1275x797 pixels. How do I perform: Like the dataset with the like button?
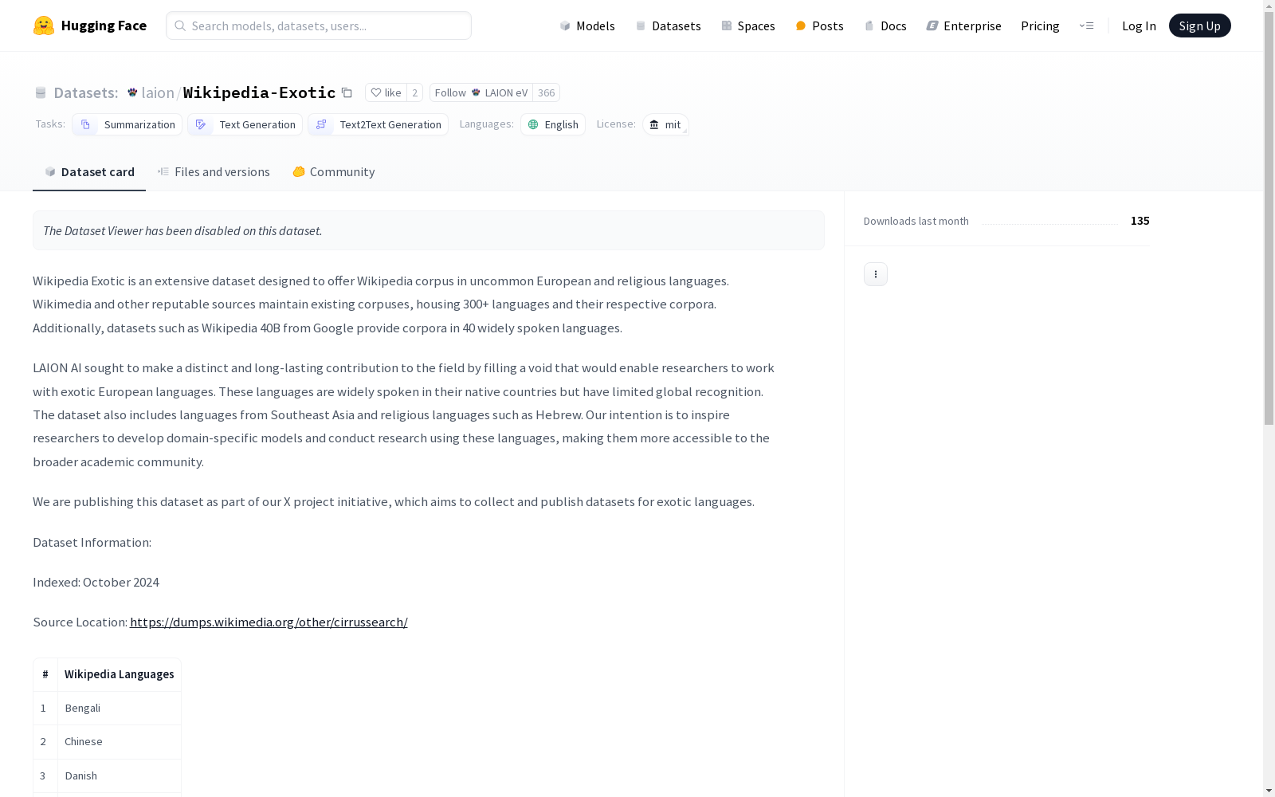(386, 92)
